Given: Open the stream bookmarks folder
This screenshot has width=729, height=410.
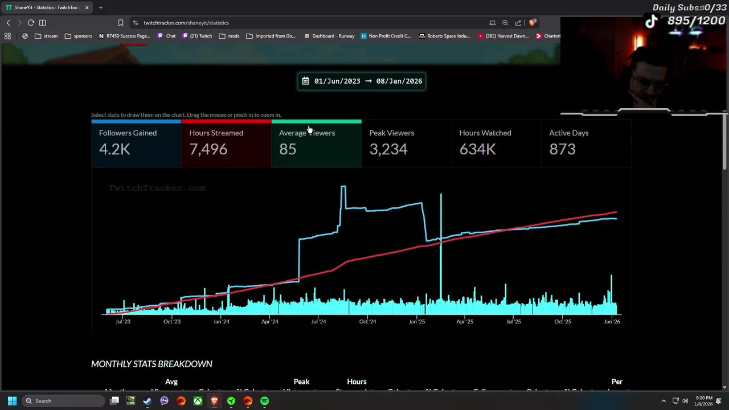Looking at the screenshot, I should (46, 36).
